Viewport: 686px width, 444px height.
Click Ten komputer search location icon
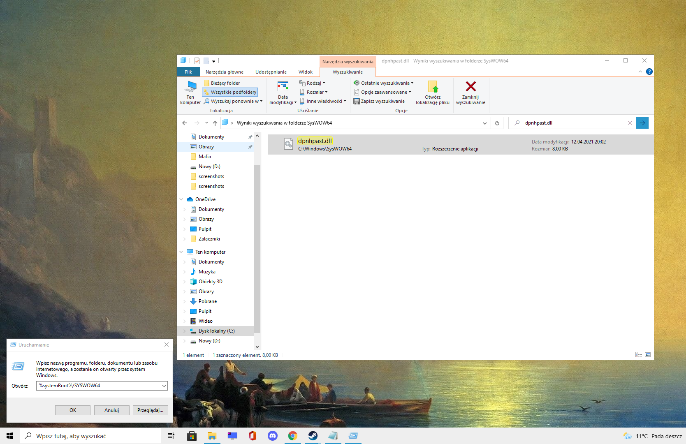coord(190,92)
